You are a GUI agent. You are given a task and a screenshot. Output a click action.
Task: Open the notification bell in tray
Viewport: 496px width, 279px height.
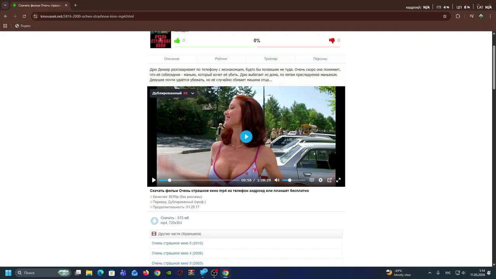point(489,273)
